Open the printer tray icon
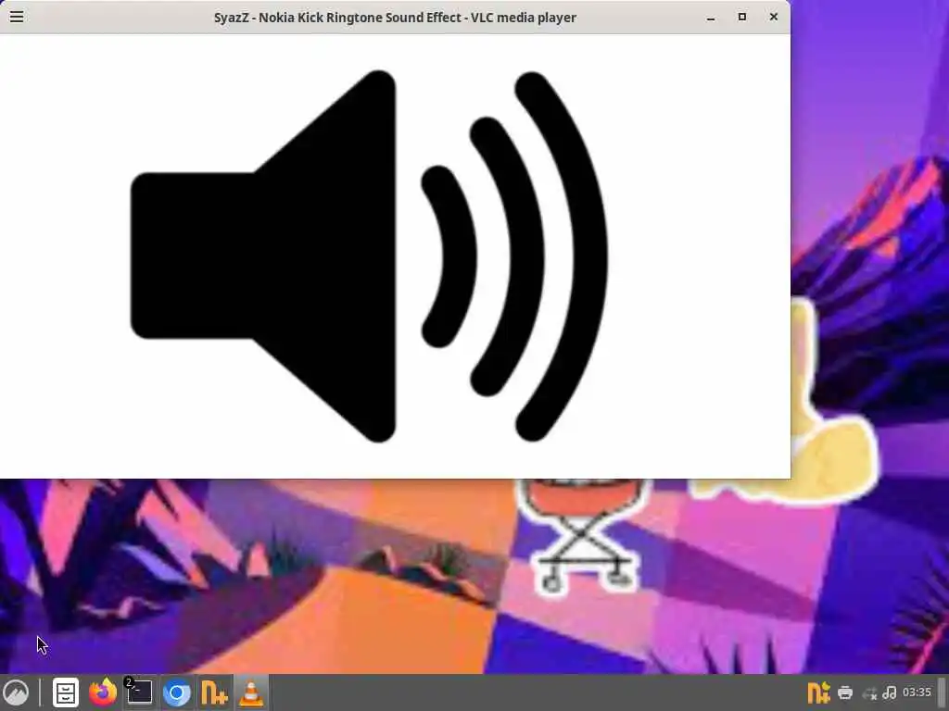Image resolution: width=949 pixels, height=711 pixels. click(845, 692)
